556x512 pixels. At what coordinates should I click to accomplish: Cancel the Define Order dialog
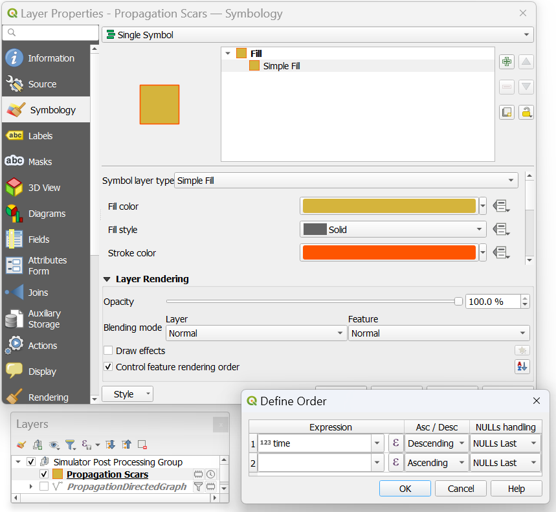click(x=461, y=489)
